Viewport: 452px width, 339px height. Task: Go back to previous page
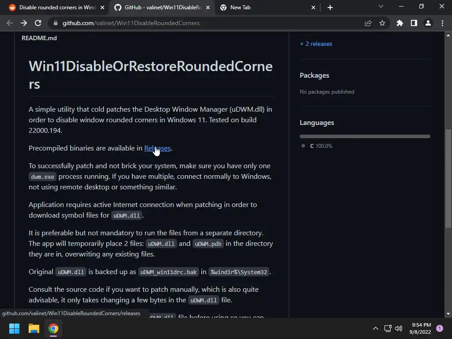tap(10, 23)
